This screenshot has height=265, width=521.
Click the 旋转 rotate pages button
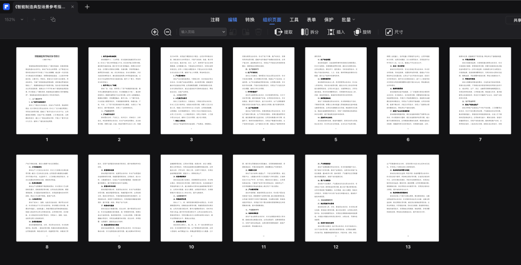point(362,32)
